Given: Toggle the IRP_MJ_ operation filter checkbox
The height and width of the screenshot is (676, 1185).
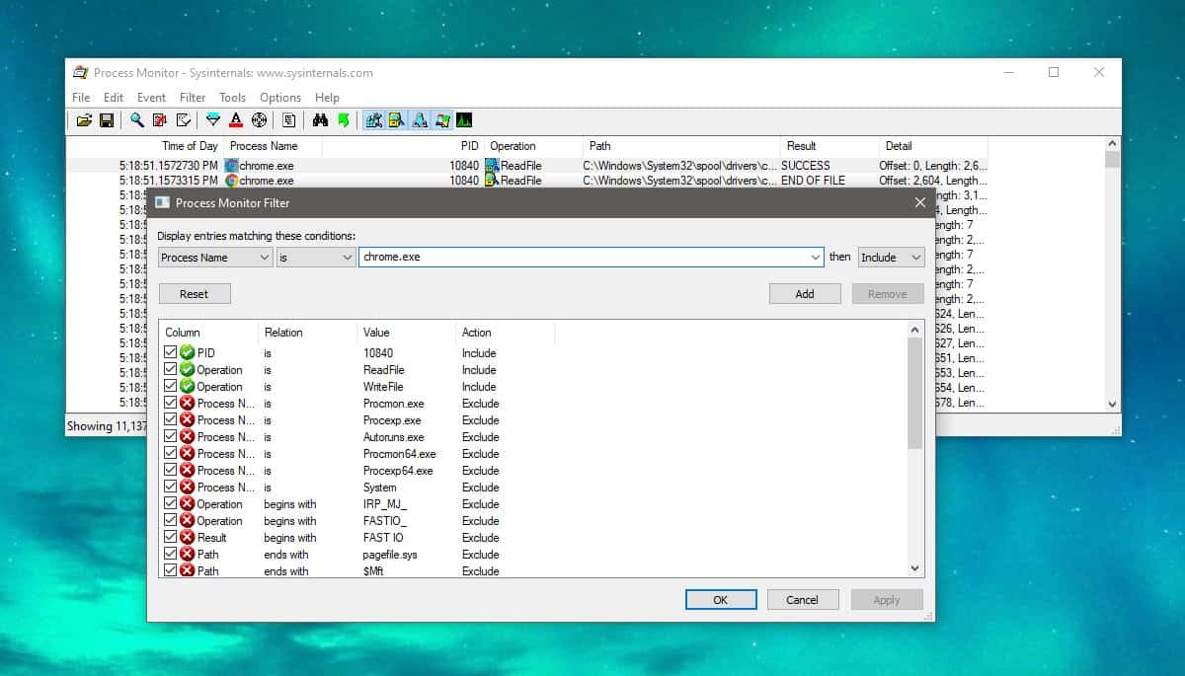Looking at the screenshot, I should [x=171, y=503].
